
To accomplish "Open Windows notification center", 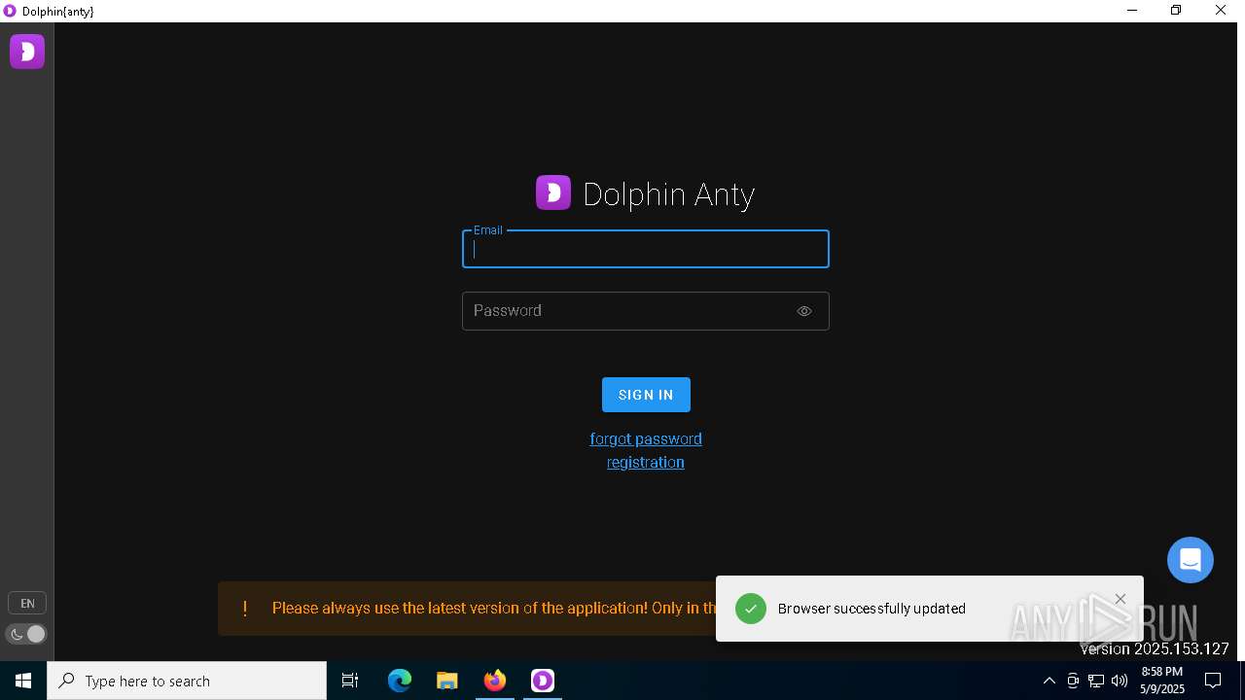I will pyautogui.click(x=1213, y=681).
